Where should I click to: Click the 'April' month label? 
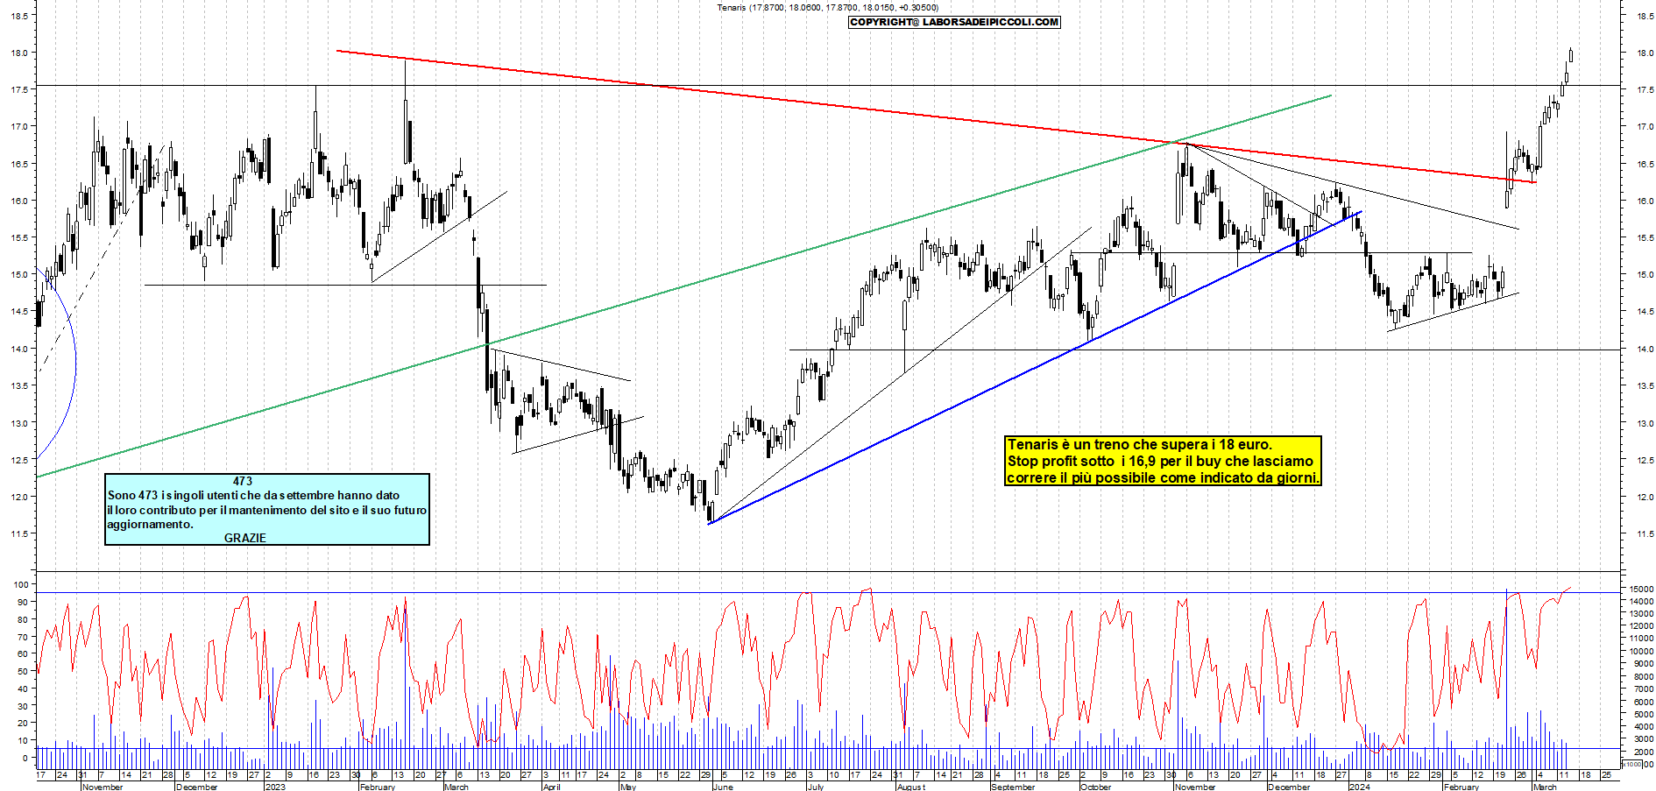click(551, 787)
